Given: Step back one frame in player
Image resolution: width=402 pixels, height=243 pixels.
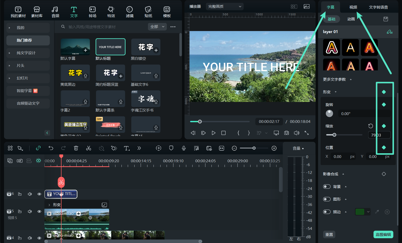Looking at the screenshot, I should (x=193, y=133).
